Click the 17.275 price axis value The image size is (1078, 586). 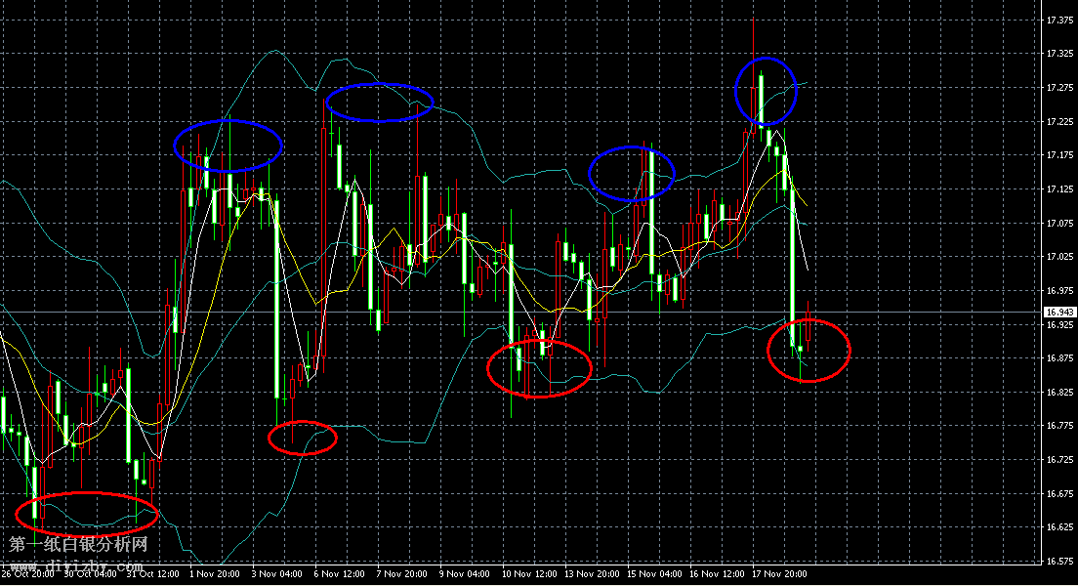click(1059, 87)
